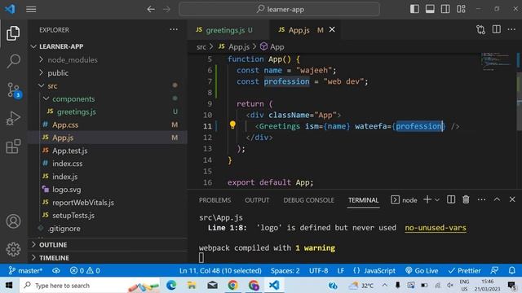Screen dimensions: 522x293
Task: Click the learner-app command center search box
Action: click(x=279, y=9)
